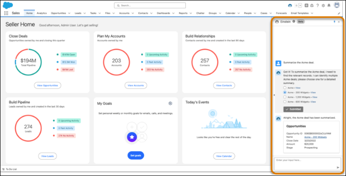This screenshot has height=176, width=346.
Task: Pin the Einstein panel
Action: [334, 22]
